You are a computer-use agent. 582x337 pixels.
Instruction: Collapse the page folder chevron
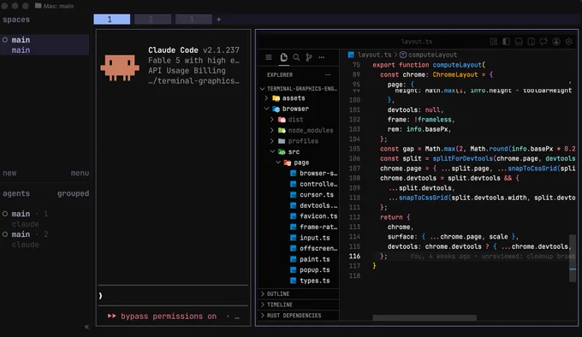[x=278, y=162]
